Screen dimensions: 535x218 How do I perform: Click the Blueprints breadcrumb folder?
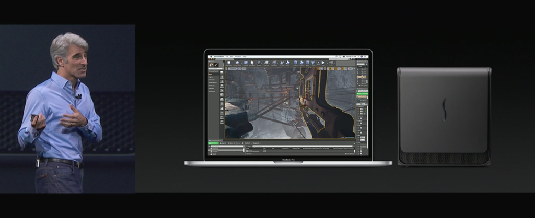[x=256, y=143]
